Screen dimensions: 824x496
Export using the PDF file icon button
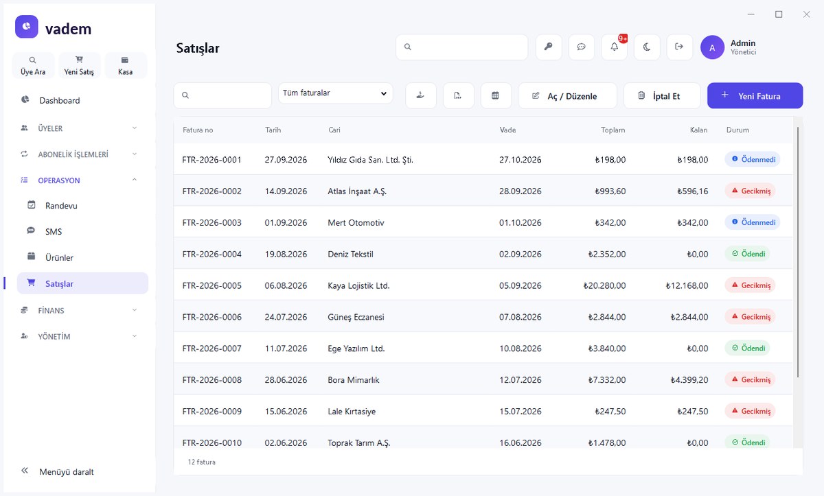click(x=458, y=96)
